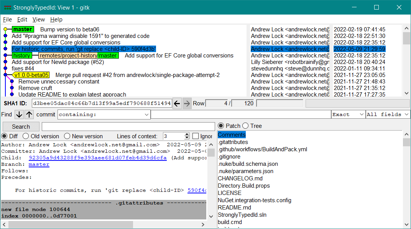Image resolution: width=411 pixels, height=229 pixels.
Task: Select the New version radio button
Action: click(67, 136)
